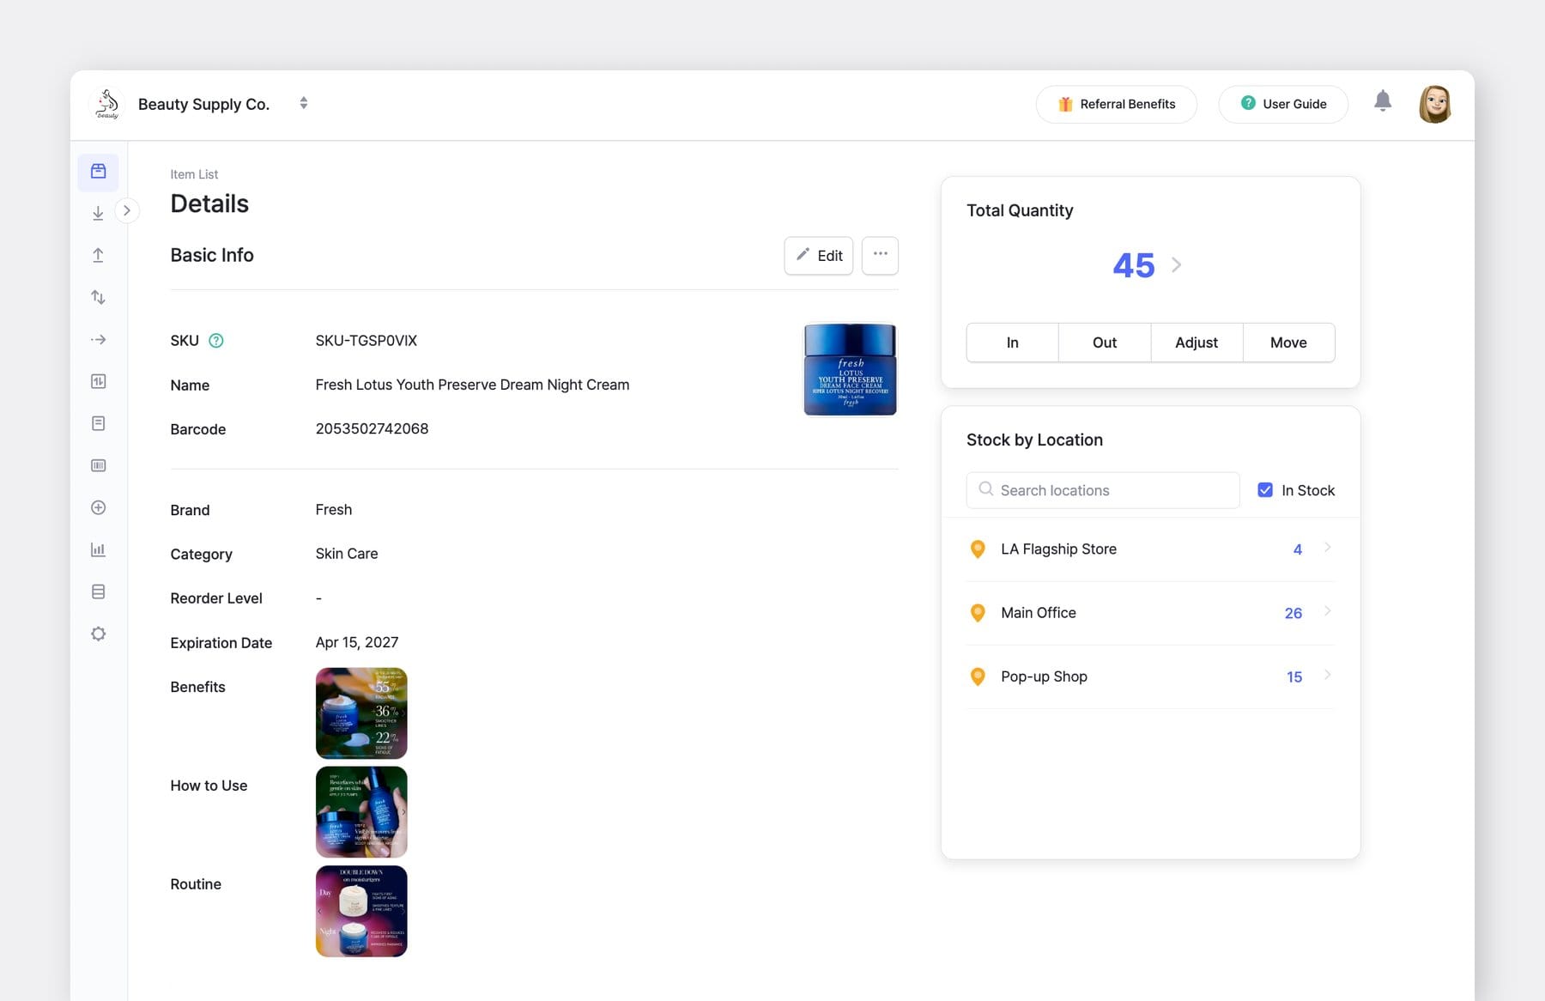Open the Referral Benefits page

click(1116, 104)
